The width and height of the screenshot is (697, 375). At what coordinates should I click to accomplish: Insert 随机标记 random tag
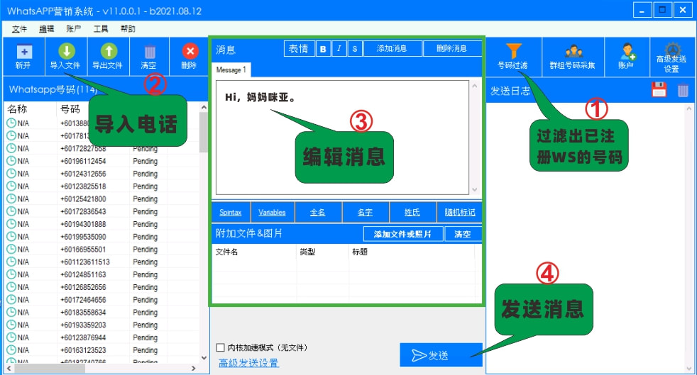460,212
